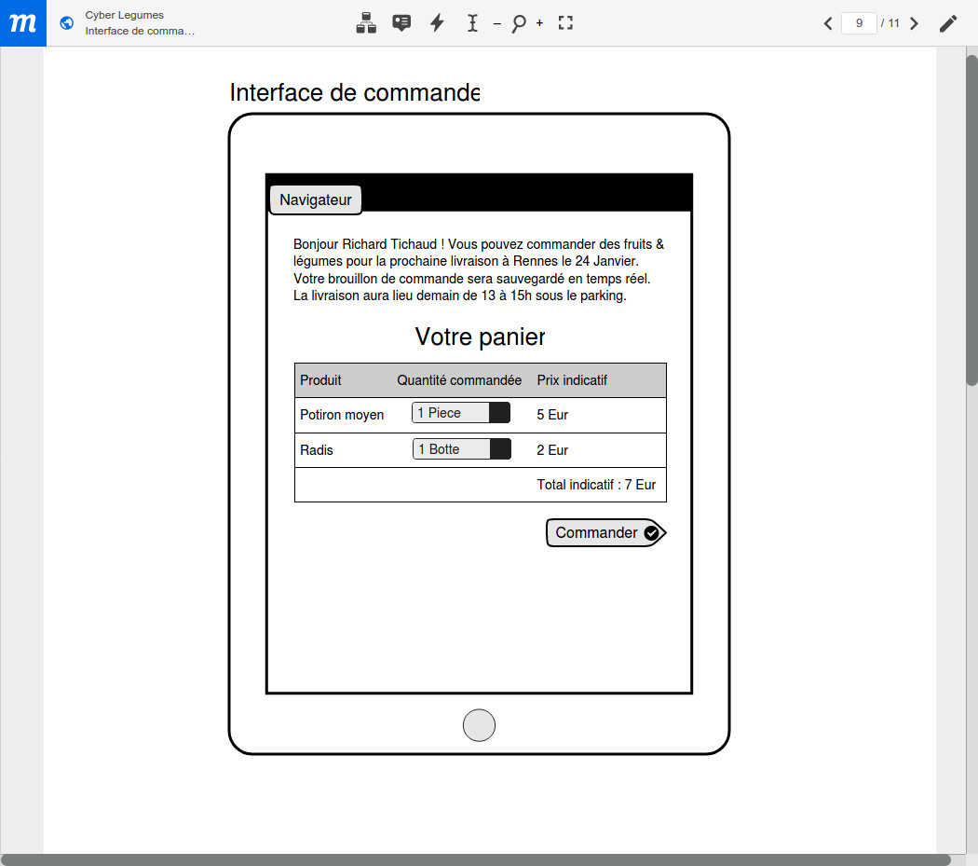This screenshot has height=866, width=978.
Task: Select the Navigateur tab
Action: coord(316,199)
